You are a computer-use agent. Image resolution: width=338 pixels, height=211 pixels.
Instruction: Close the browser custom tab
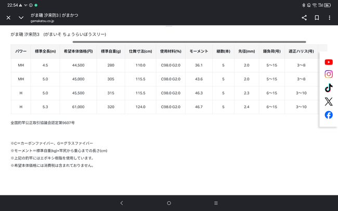pyautogui.click(x=8, y=18)
